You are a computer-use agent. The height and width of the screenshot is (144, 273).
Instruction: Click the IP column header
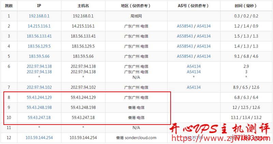[39, 6]
